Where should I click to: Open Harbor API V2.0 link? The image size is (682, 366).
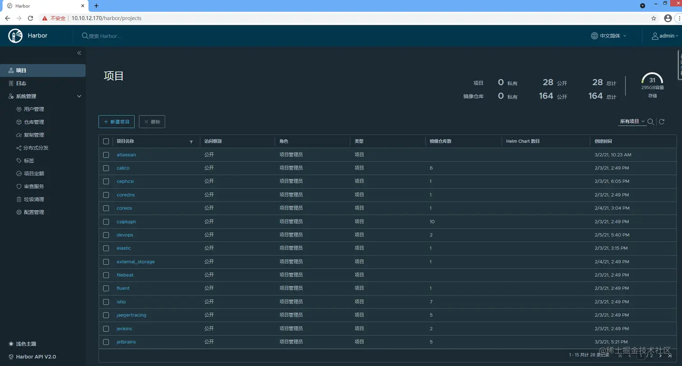coord(32,357)
